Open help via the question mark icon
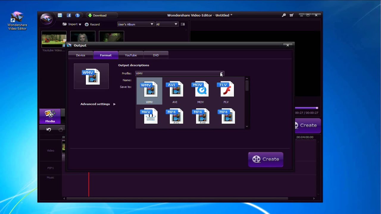Viewport: 381px width, 214px height. tap(77, 15)
